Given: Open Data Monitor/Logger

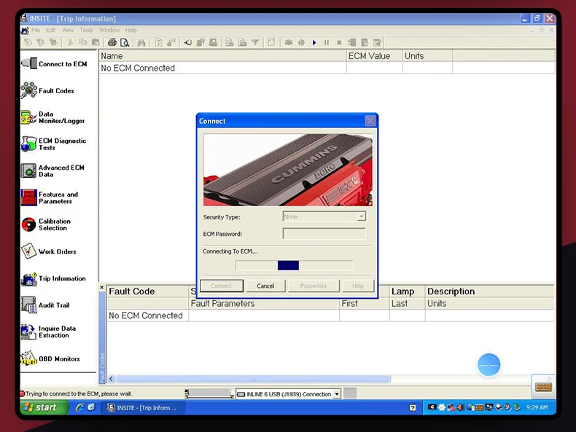Looking at the screenshot, I should point(53,117).
